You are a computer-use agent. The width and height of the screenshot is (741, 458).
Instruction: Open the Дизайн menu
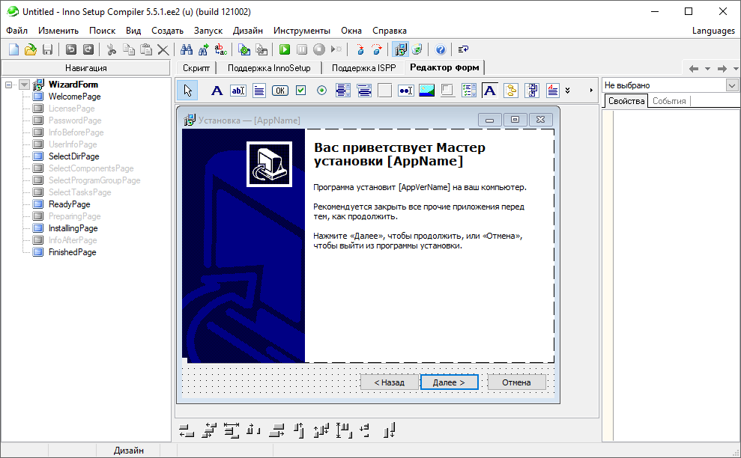tap(248, 31)
